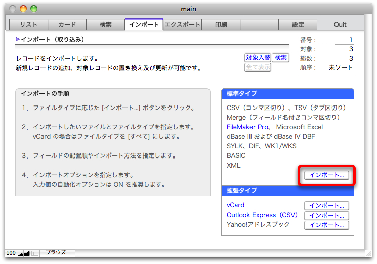Screen dimensions: 377x264
Task: Click the purple triangle beside インポート heading
Action: [x=18, y=39]
